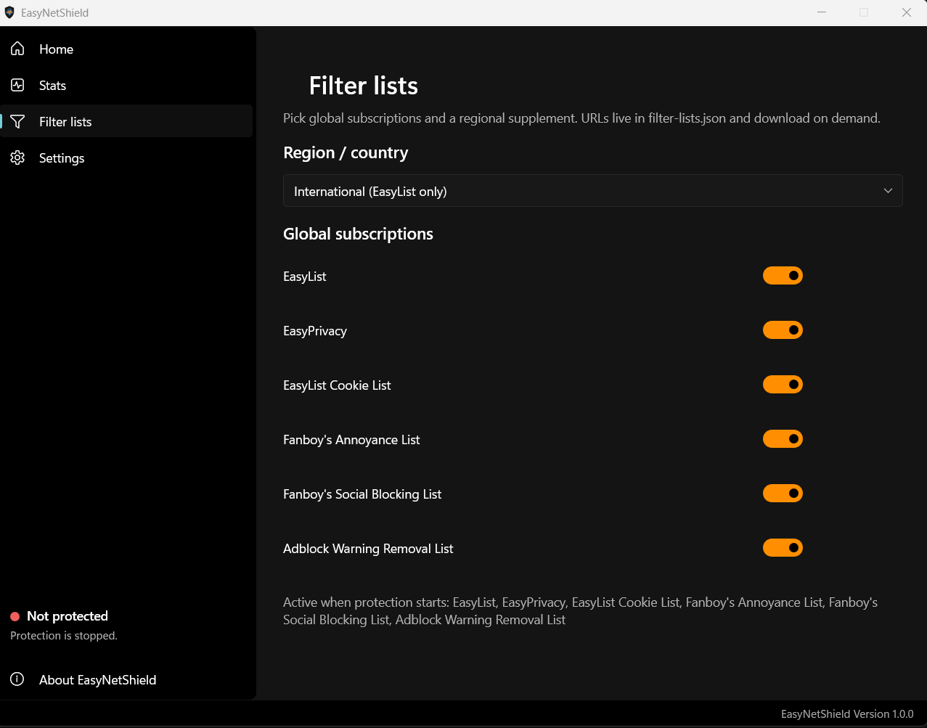Switch off Fanboy's Annoyance List
The image size is (927, 728).
[x=783, y=439]
